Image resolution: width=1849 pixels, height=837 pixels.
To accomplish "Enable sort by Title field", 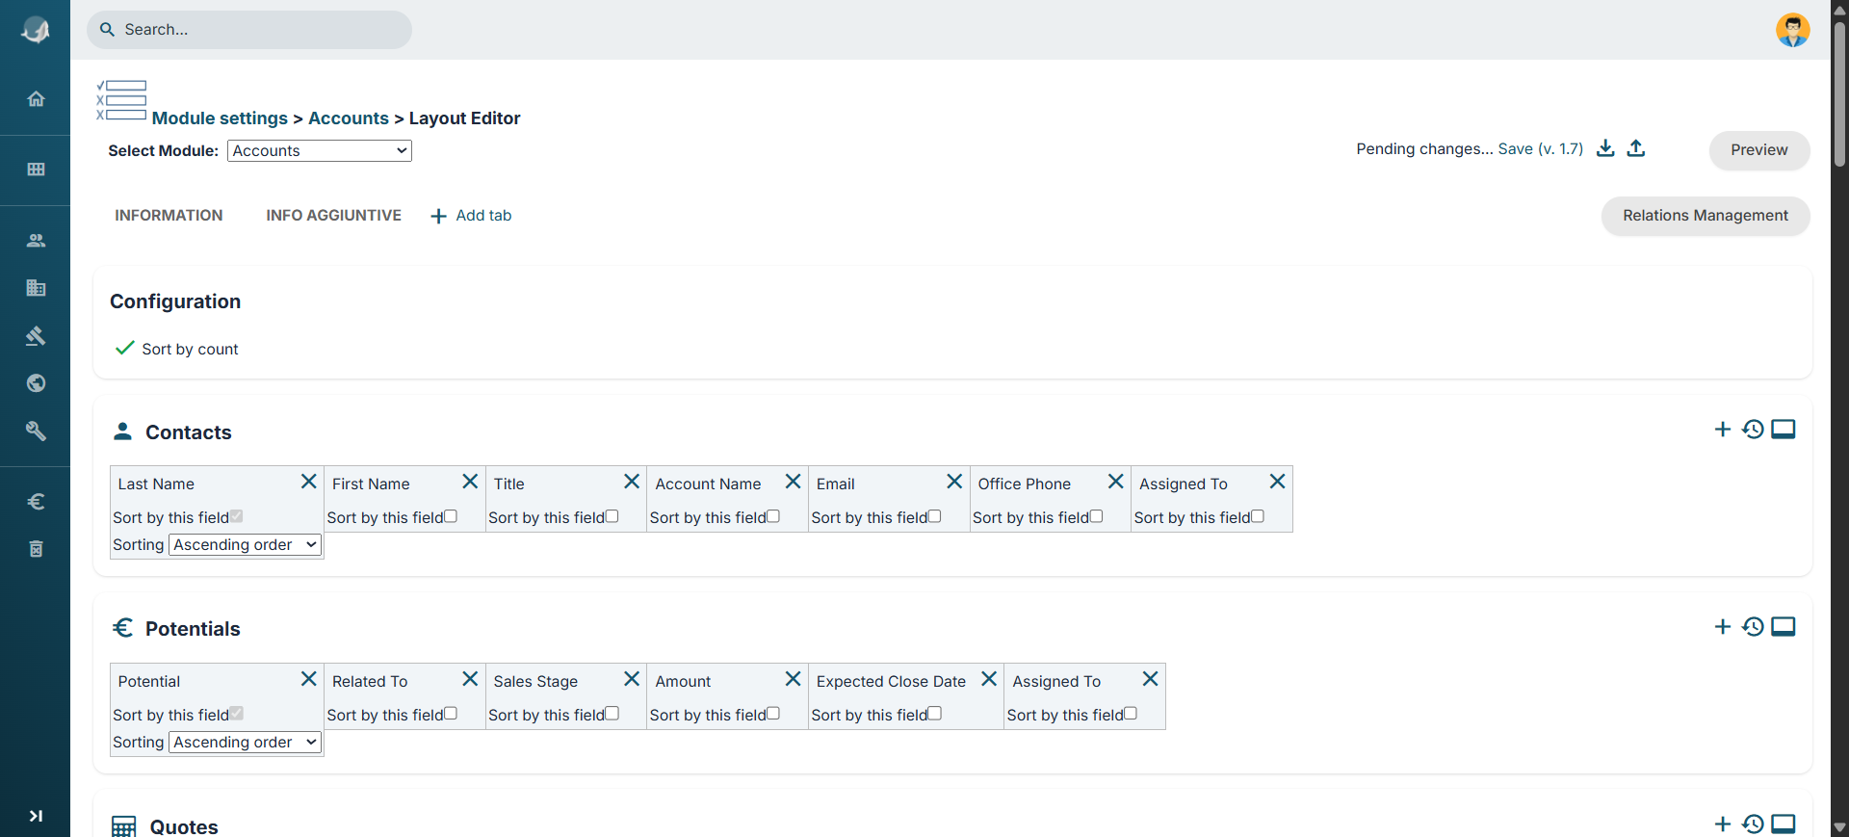I will click(x=612, y=516).
